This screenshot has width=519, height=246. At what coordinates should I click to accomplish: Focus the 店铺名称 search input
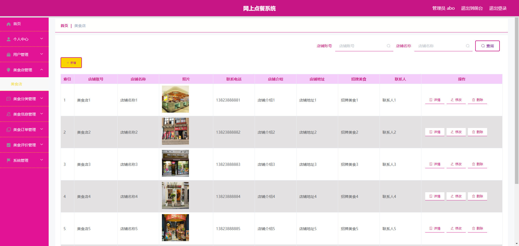coord(443,46)
